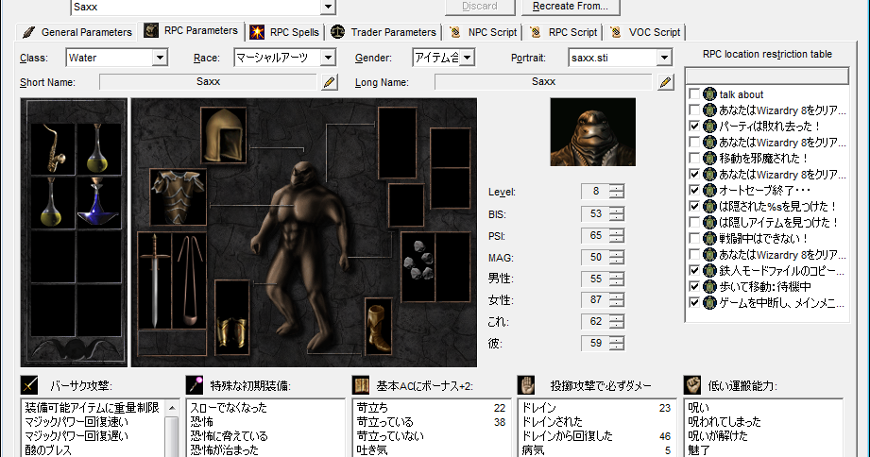Uncheck 'オートセーブ終了' checkbox

coord(694,190)
